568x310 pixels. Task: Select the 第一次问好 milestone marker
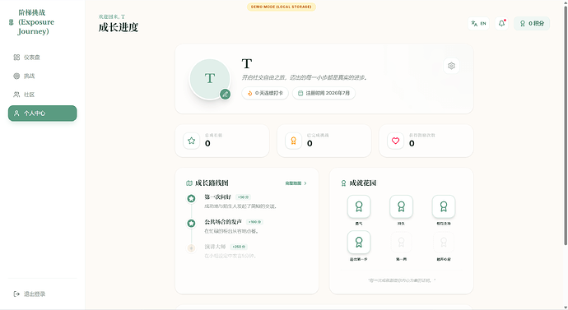[191, 198]
